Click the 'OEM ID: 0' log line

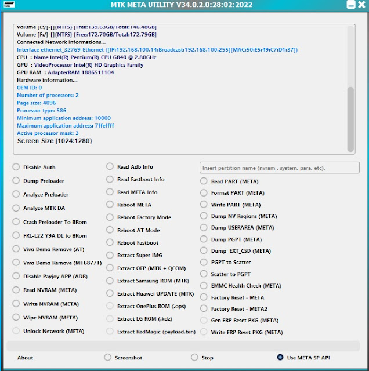coord(30,88)
